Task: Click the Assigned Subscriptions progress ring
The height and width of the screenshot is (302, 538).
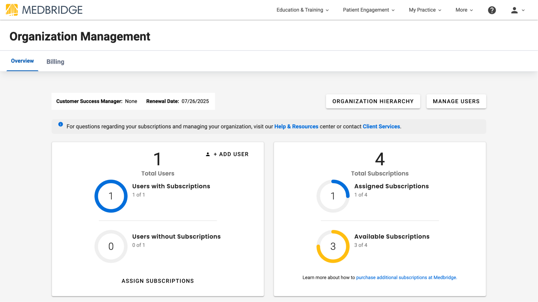Action: point(333,196)
